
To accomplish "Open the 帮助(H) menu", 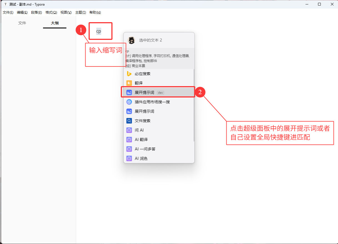I will click(95, 12).
